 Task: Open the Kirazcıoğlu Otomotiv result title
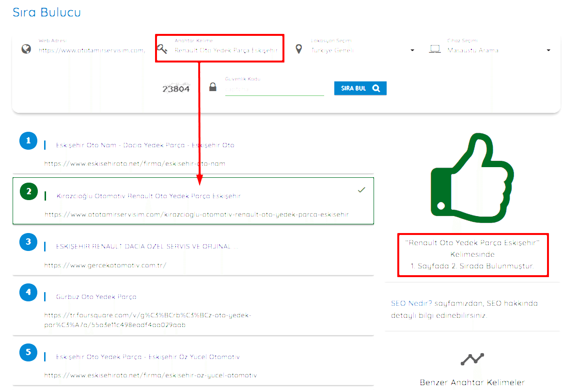[148, 196]
